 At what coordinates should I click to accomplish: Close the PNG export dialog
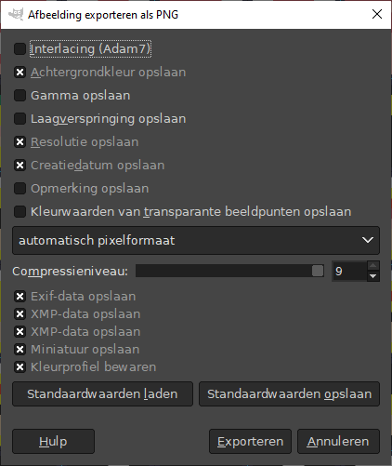click(377, 14)
